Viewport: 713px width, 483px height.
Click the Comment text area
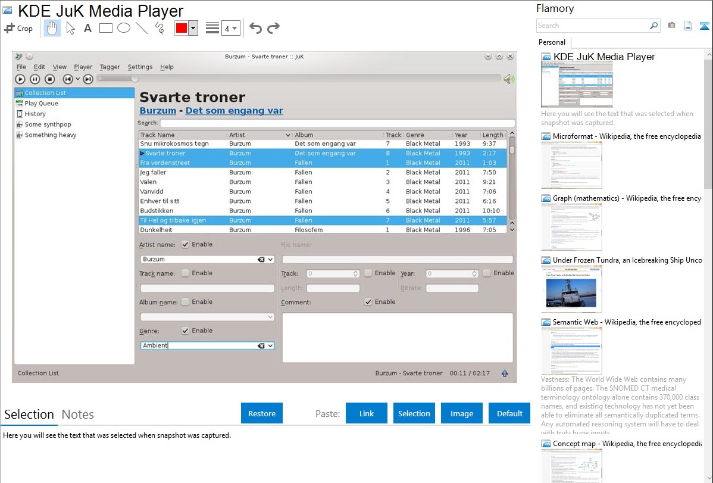(398, 337)
